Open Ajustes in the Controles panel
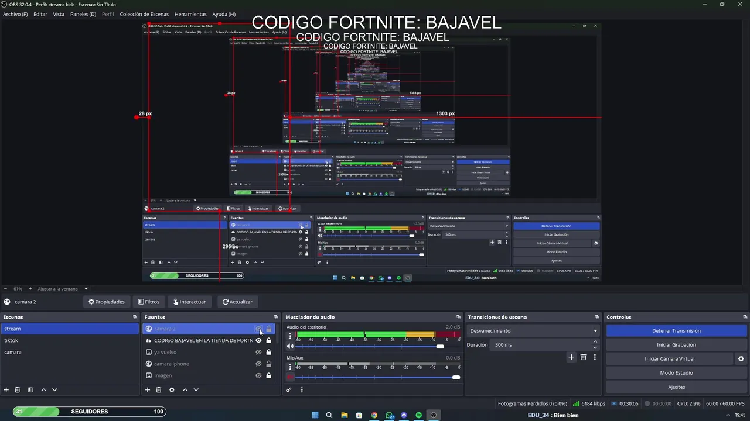This screenshot has height=421, width=750. [x=676, y=387]
